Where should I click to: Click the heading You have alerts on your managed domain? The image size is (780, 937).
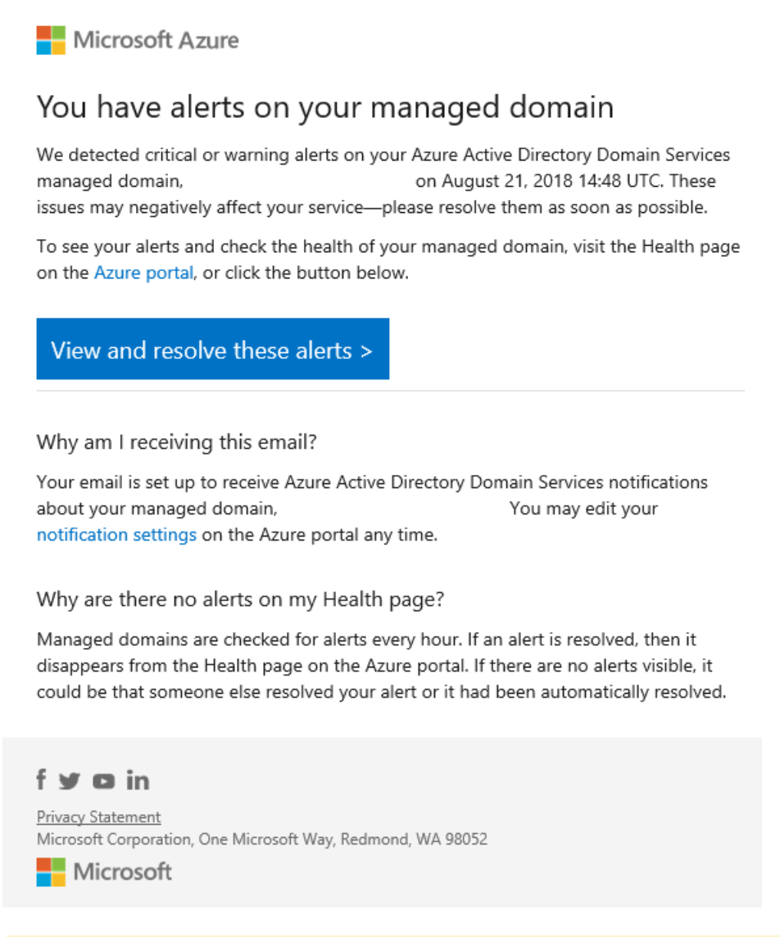325,107
